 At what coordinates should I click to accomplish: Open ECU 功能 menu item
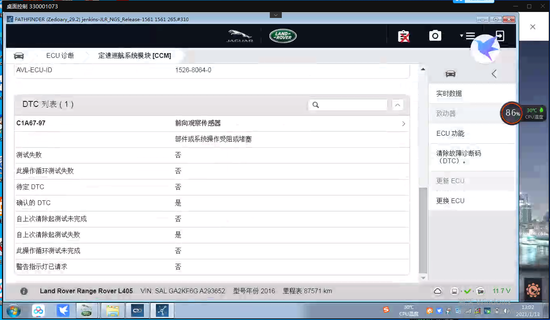click(x=472, y=133)
